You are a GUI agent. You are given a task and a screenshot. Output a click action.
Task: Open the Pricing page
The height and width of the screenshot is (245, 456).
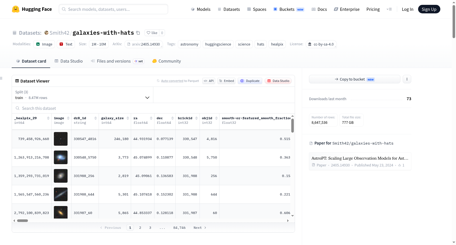click(373, 9)
